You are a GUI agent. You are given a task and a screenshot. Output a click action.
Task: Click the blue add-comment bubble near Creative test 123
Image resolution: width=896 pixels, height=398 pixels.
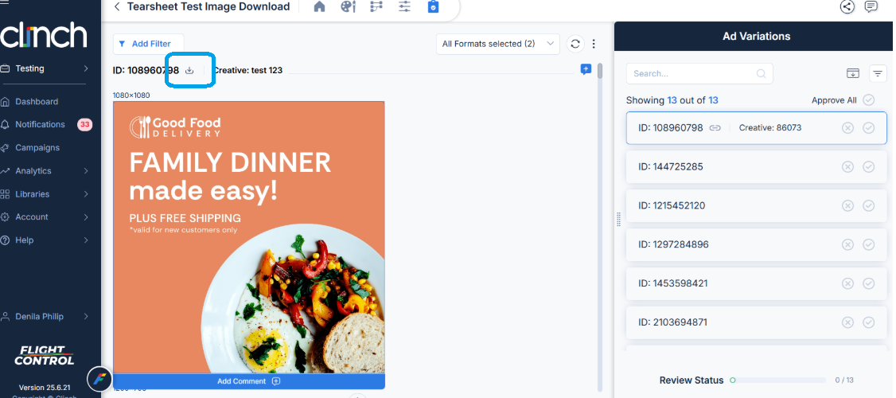click(586, 69)
